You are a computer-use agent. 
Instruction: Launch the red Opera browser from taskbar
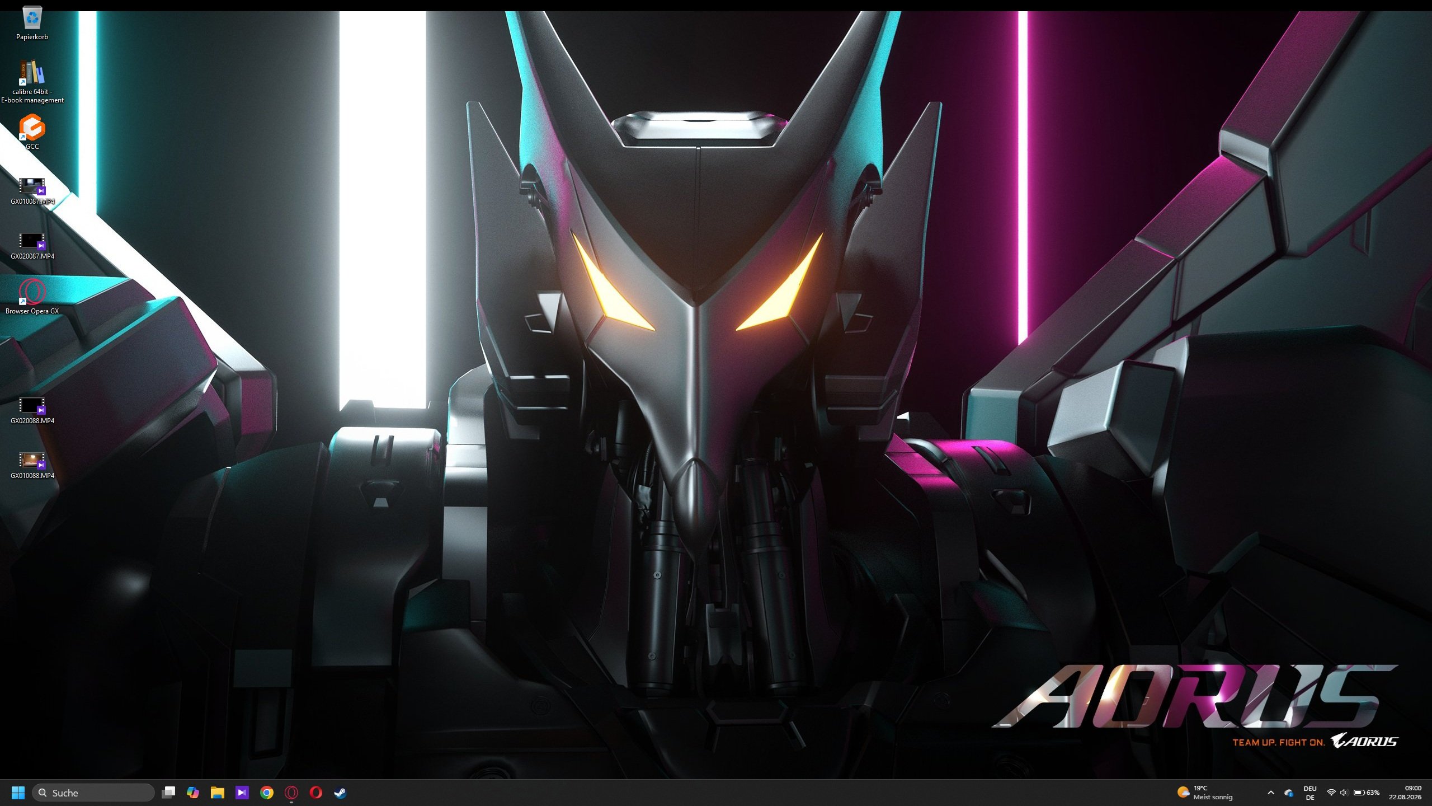[316, 793]
